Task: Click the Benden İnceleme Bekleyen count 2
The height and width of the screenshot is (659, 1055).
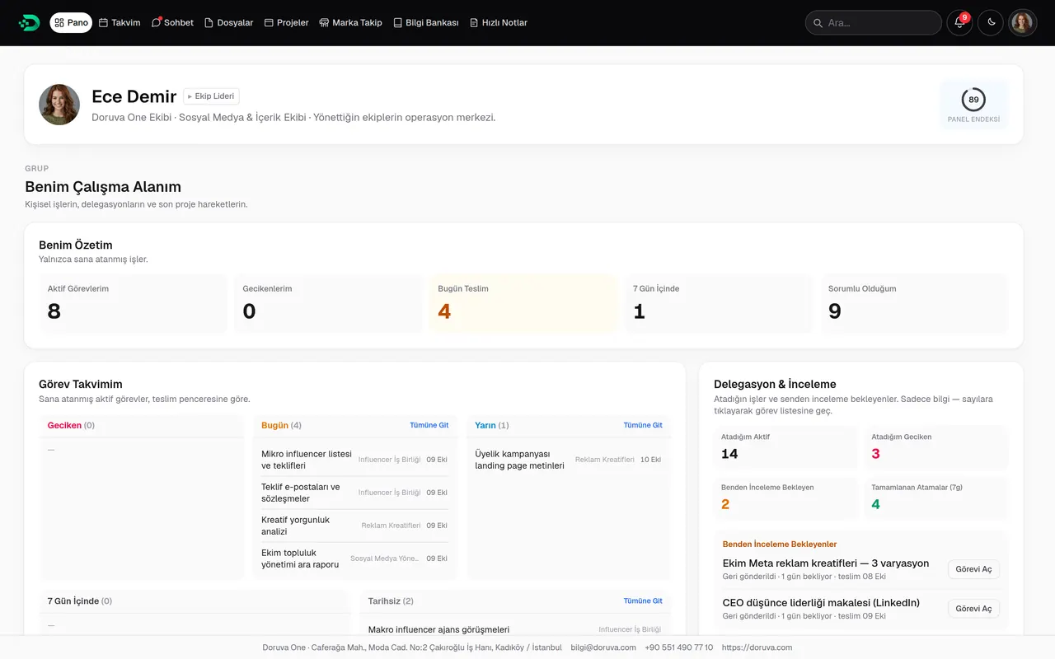Action: (x=725, y=504)
